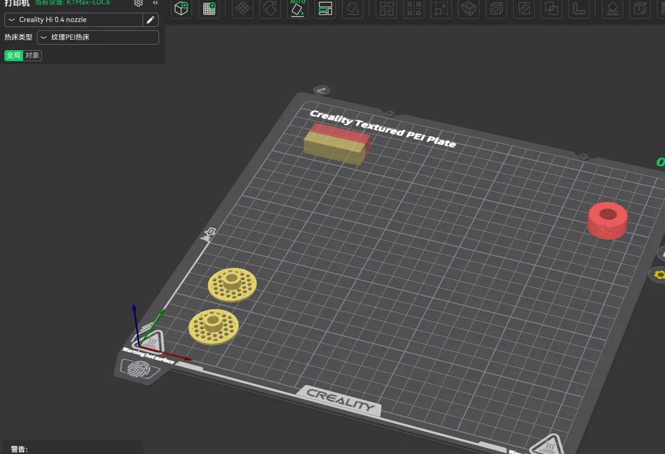Click the L-shaped ruler measure icon
The width and height of the screenshot is (665, 454).
579,9
